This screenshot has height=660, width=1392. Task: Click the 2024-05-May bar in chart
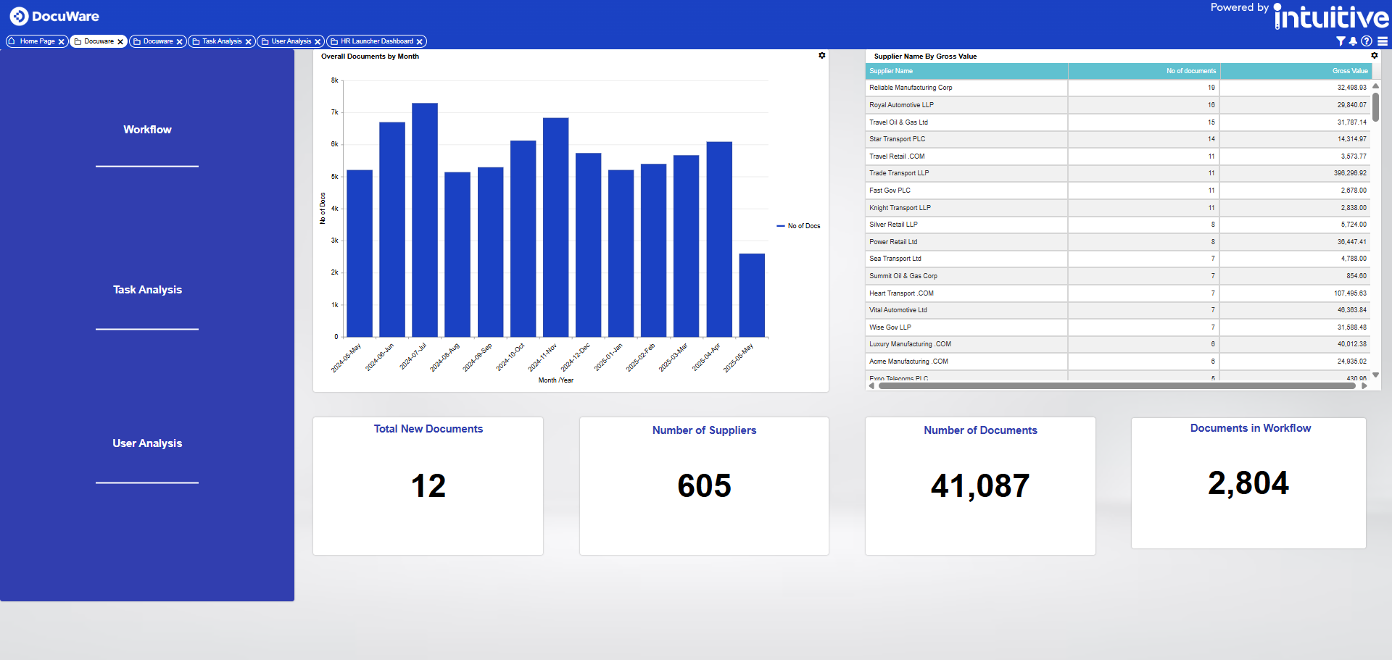point(360,254)
